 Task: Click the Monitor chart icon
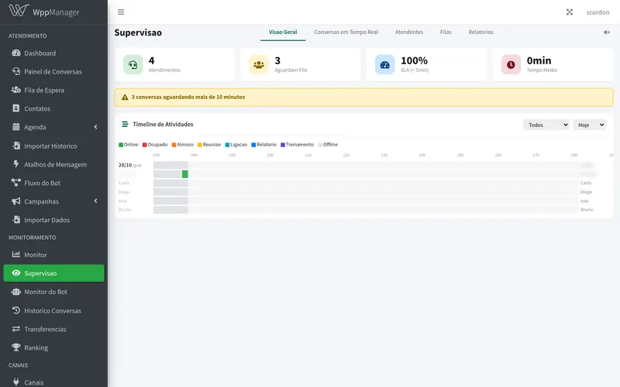coord(16,255)
